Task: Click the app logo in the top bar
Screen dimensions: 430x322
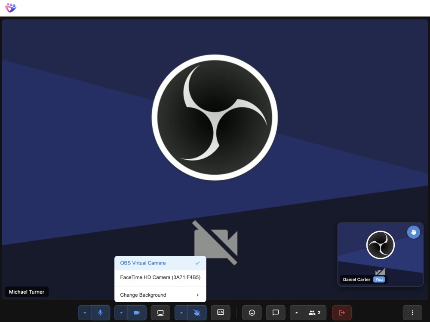Action: (x=11, y=8)
